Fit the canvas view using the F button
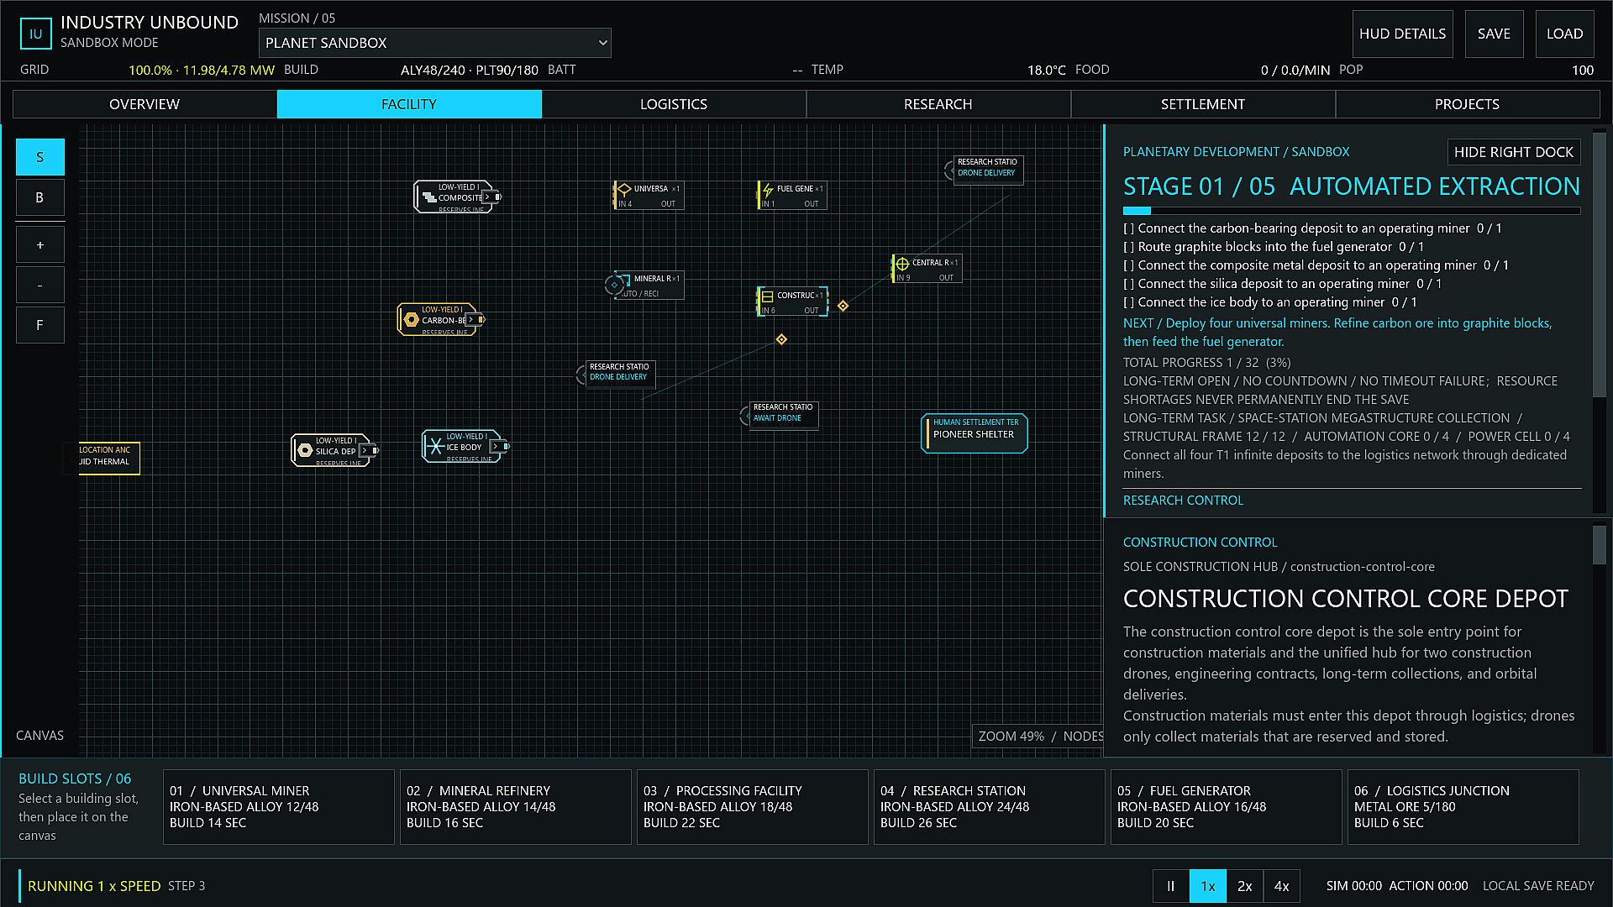 point(39,325)
